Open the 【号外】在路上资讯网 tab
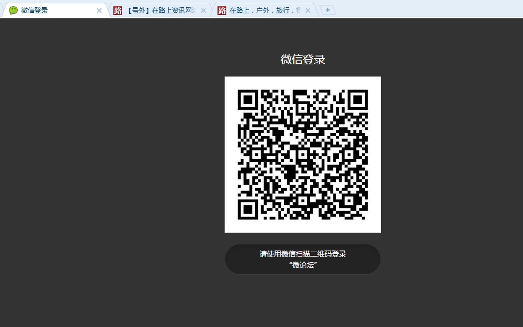 pyautogui.click(x=160, y=11)
